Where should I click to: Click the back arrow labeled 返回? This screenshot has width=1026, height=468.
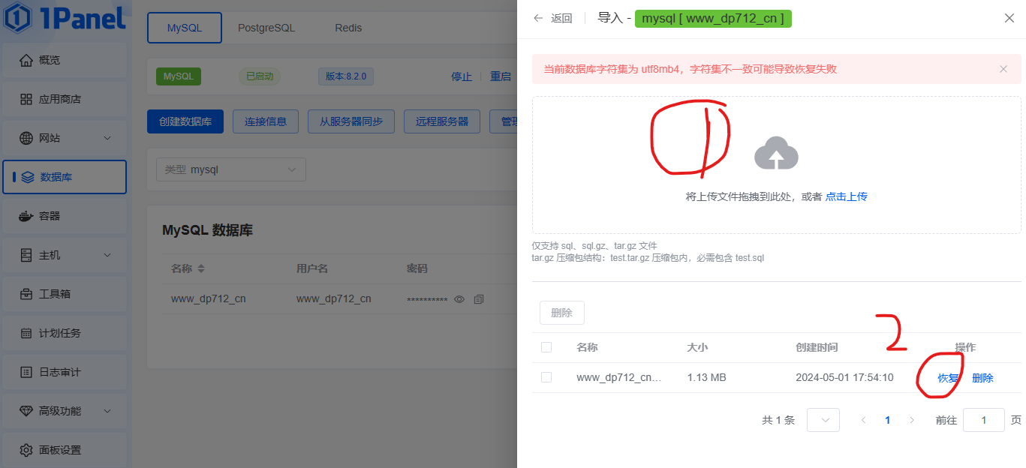pyautogui.click(x=552, y=19)
